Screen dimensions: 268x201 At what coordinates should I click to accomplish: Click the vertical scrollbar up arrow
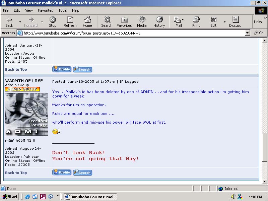265,41
